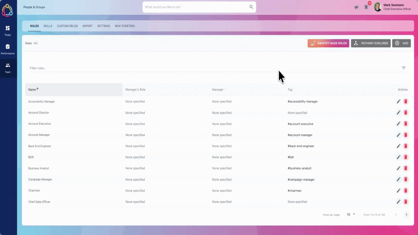This screenshot has height=235, width=418.
Task: Click the #chairman tag
Action: (x=294, y=191)
